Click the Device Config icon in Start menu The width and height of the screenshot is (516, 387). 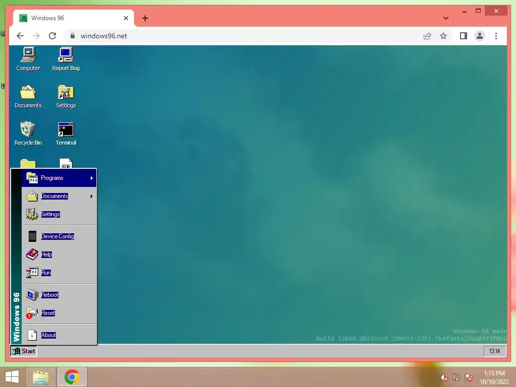click(32, 236)
